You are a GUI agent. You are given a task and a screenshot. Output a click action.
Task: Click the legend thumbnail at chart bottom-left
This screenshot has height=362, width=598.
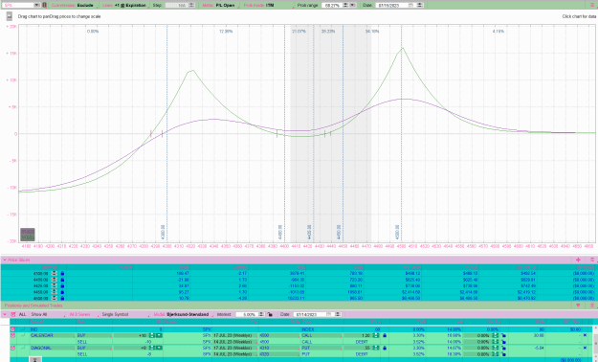click(x=28, y=235)
